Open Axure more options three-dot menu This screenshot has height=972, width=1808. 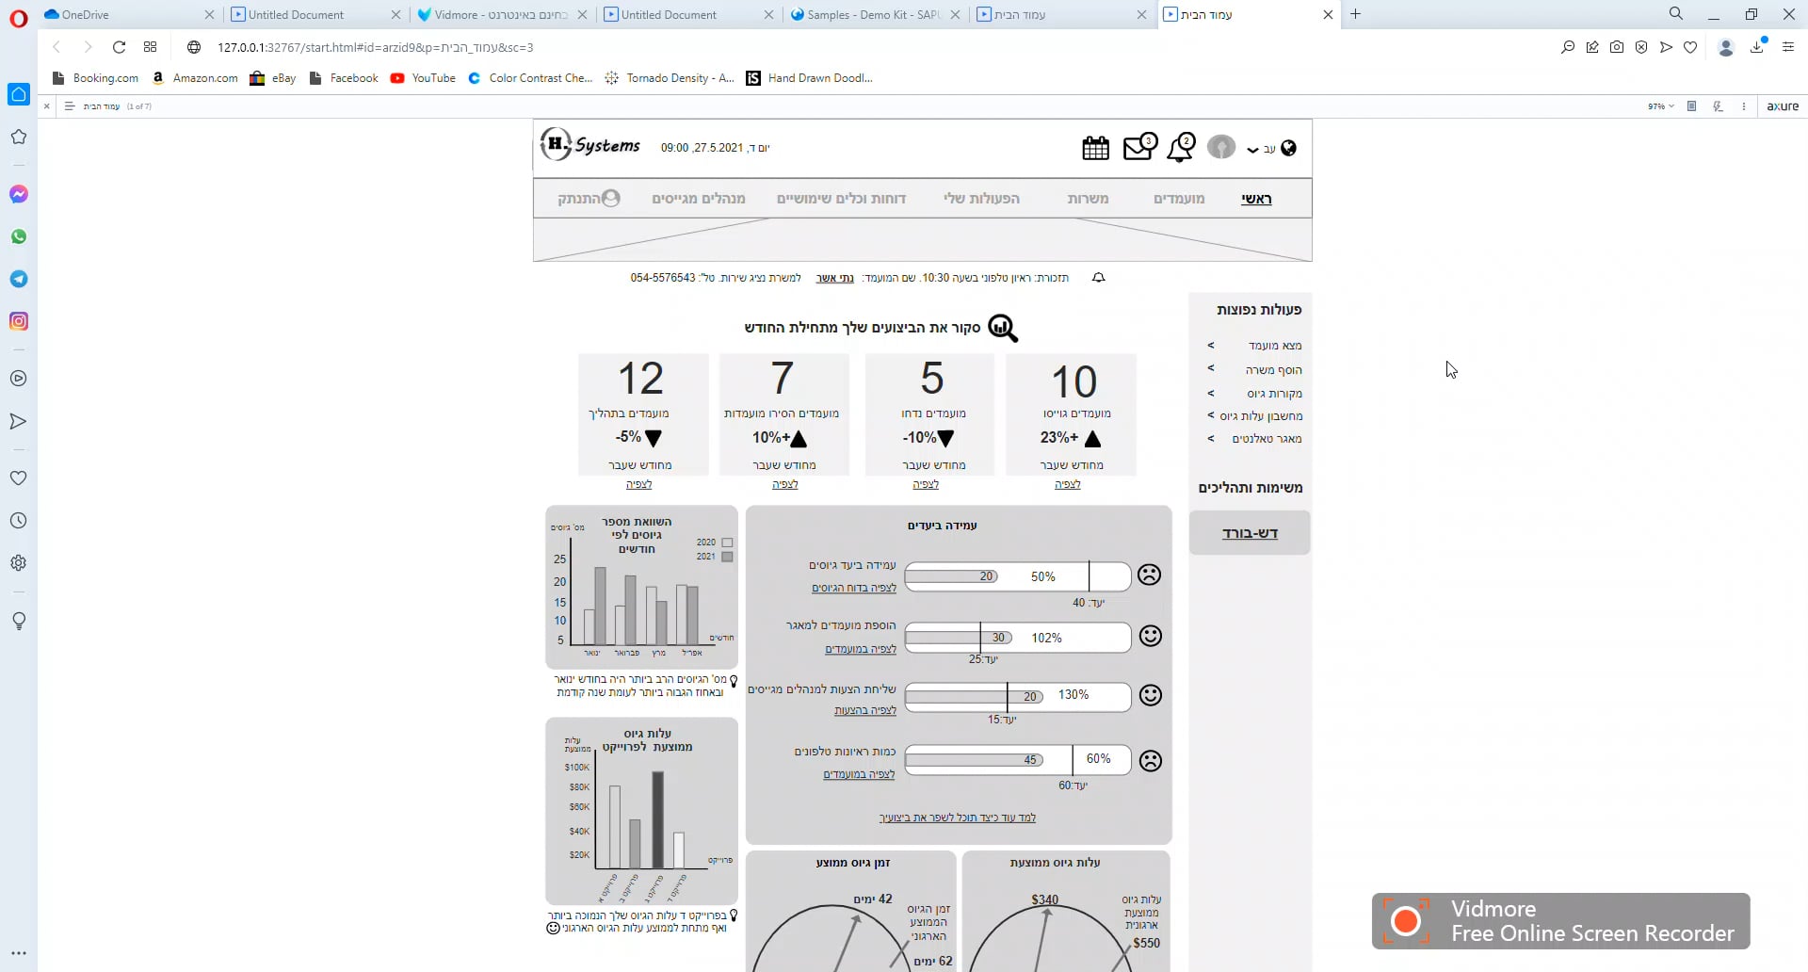[x=1744, y=106]
